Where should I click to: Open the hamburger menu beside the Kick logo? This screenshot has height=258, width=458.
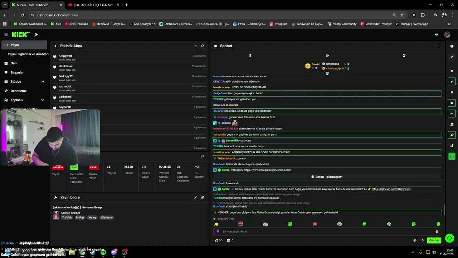coord(6,35)
